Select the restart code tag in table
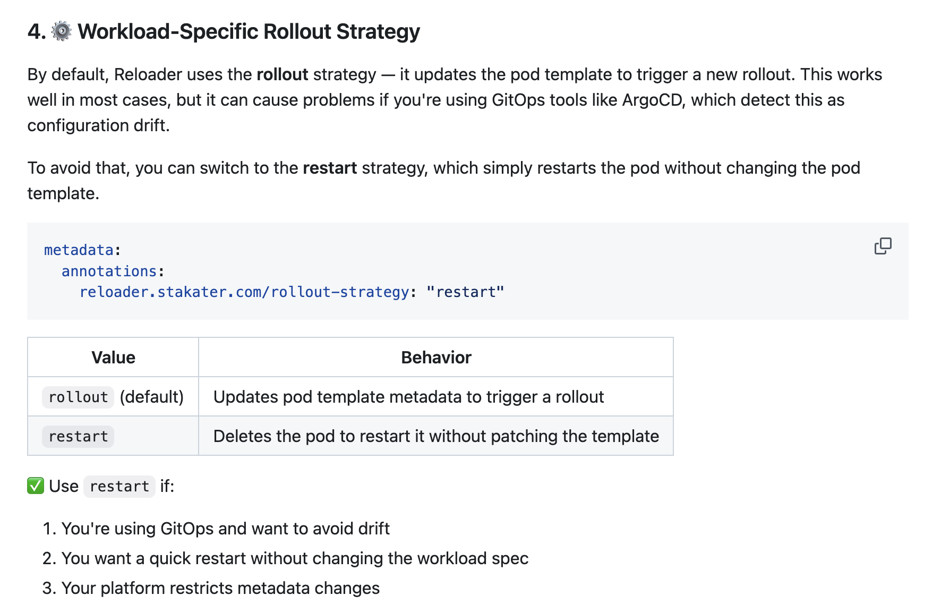The image size is (941, 612). [78, 436]
